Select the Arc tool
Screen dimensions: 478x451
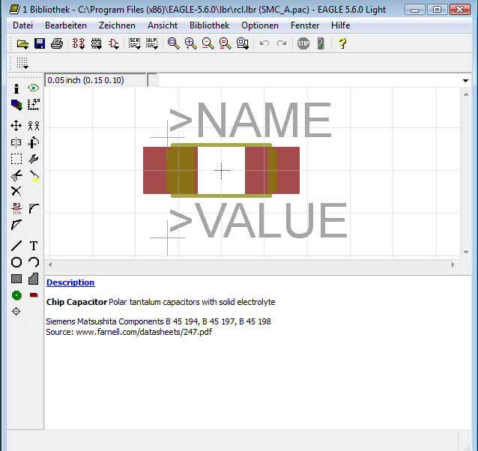pyautogui.click(x=34, y=262)
